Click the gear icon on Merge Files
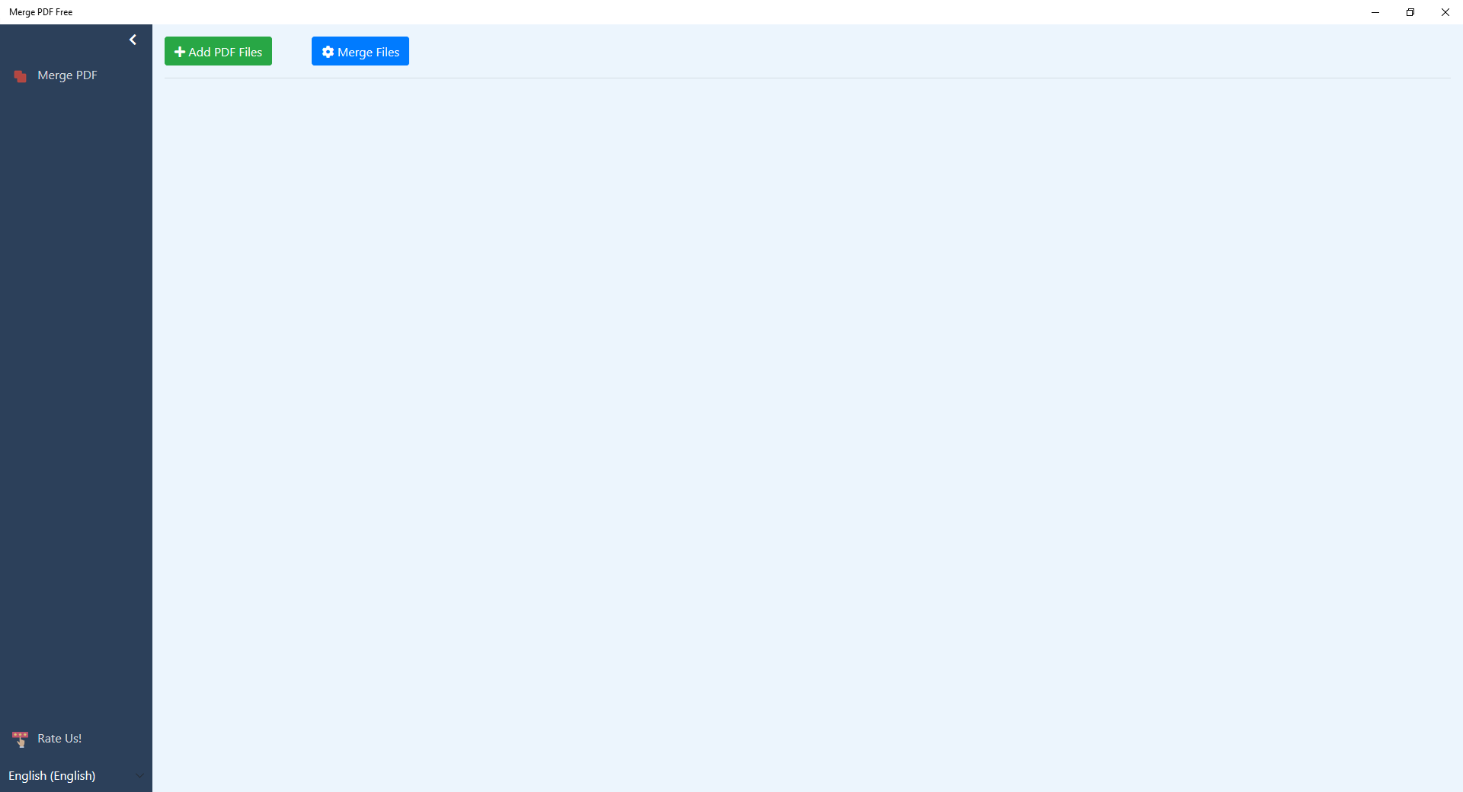 [328, 52]
